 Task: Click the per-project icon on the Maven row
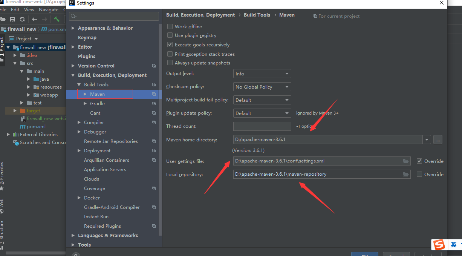[x=154, y=94]
